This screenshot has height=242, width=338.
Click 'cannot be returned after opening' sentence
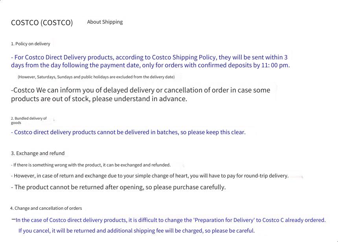118,187
